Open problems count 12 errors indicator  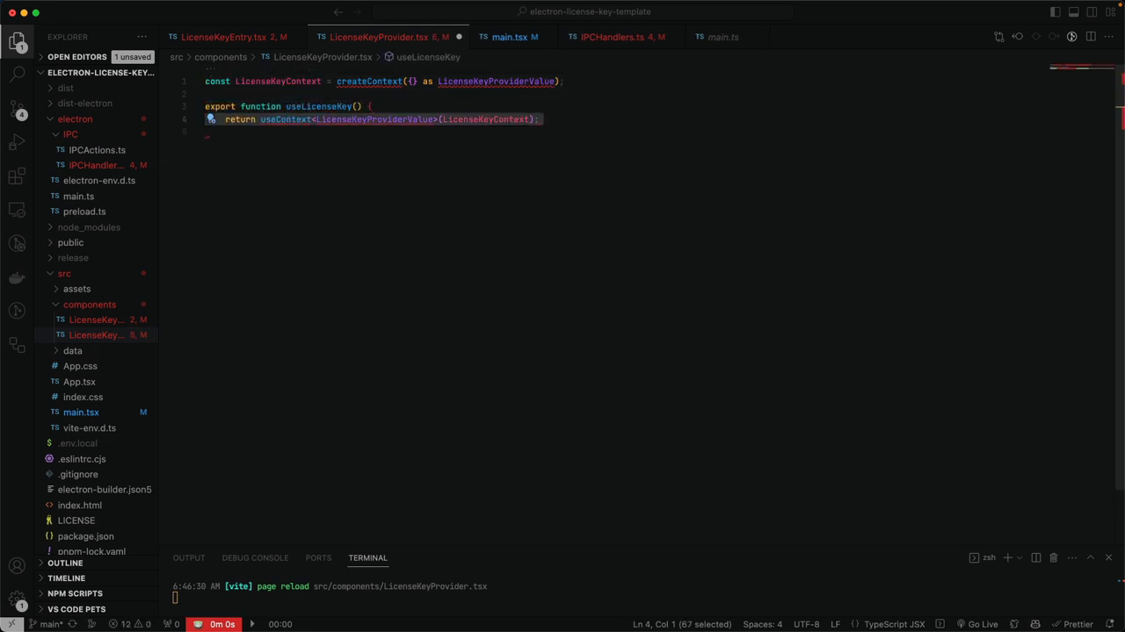pyautogui.click(x=129, y=624)
